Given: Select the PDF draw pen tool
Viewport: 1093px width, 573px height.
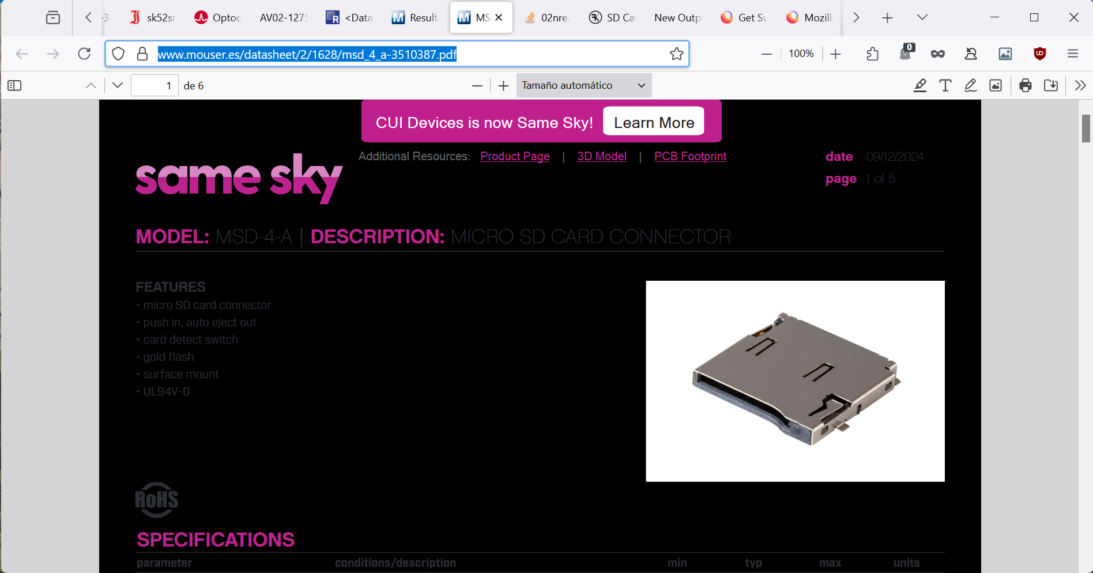Looking at the screenshot, I should tap(971, 86).
